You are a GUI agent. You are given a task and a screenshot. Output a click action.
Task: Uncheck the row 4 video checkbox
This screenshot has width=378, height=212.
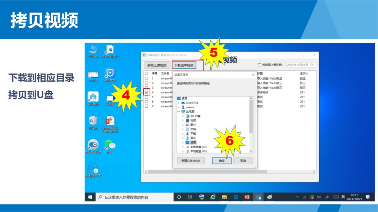coord(146,92)
